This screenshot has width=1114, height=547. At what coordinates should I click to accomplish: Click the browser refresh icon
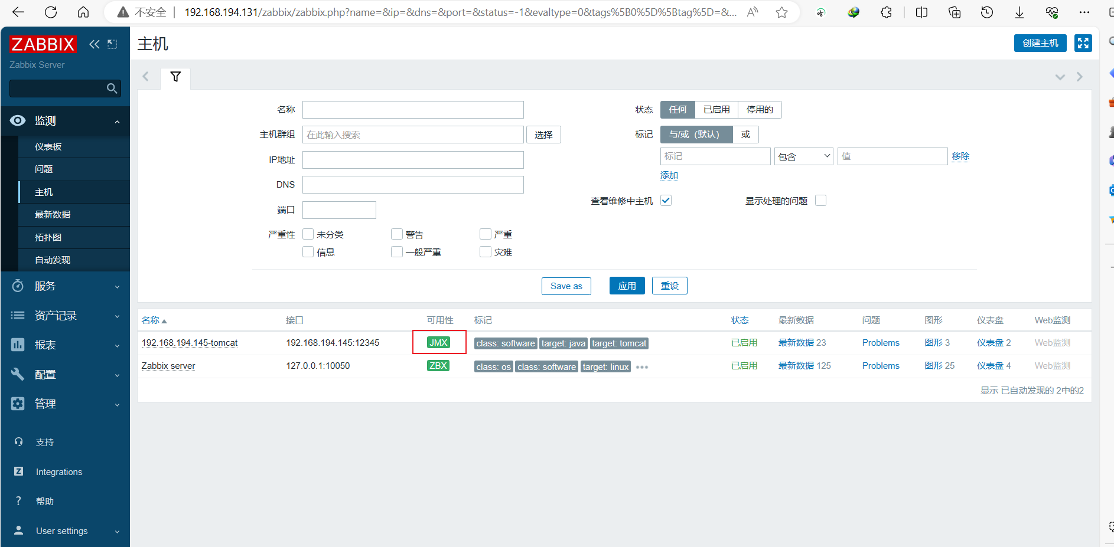51,12
